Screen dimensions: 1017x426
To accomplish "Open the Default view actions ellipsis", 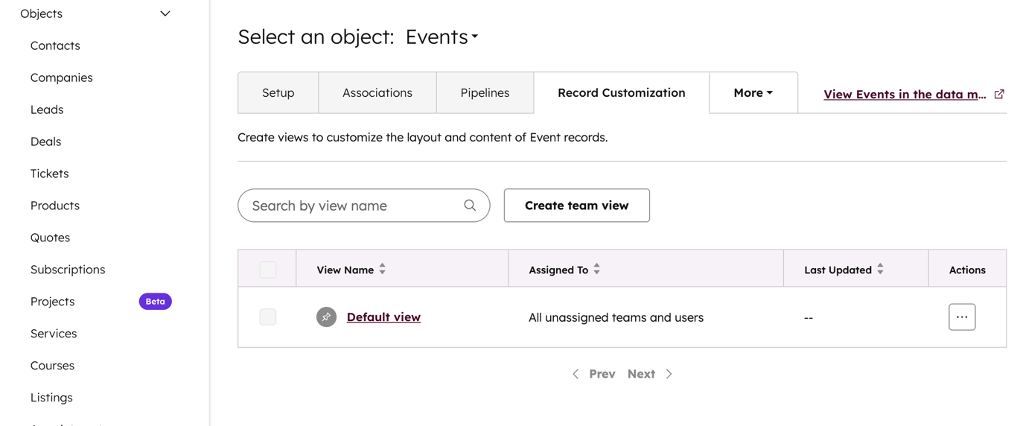I will [x=962, y=317].
